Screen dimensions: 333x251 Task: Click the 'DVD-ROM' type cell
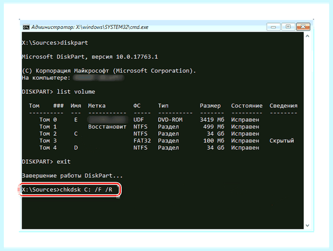pyautogui.click(x=170, y=120)
